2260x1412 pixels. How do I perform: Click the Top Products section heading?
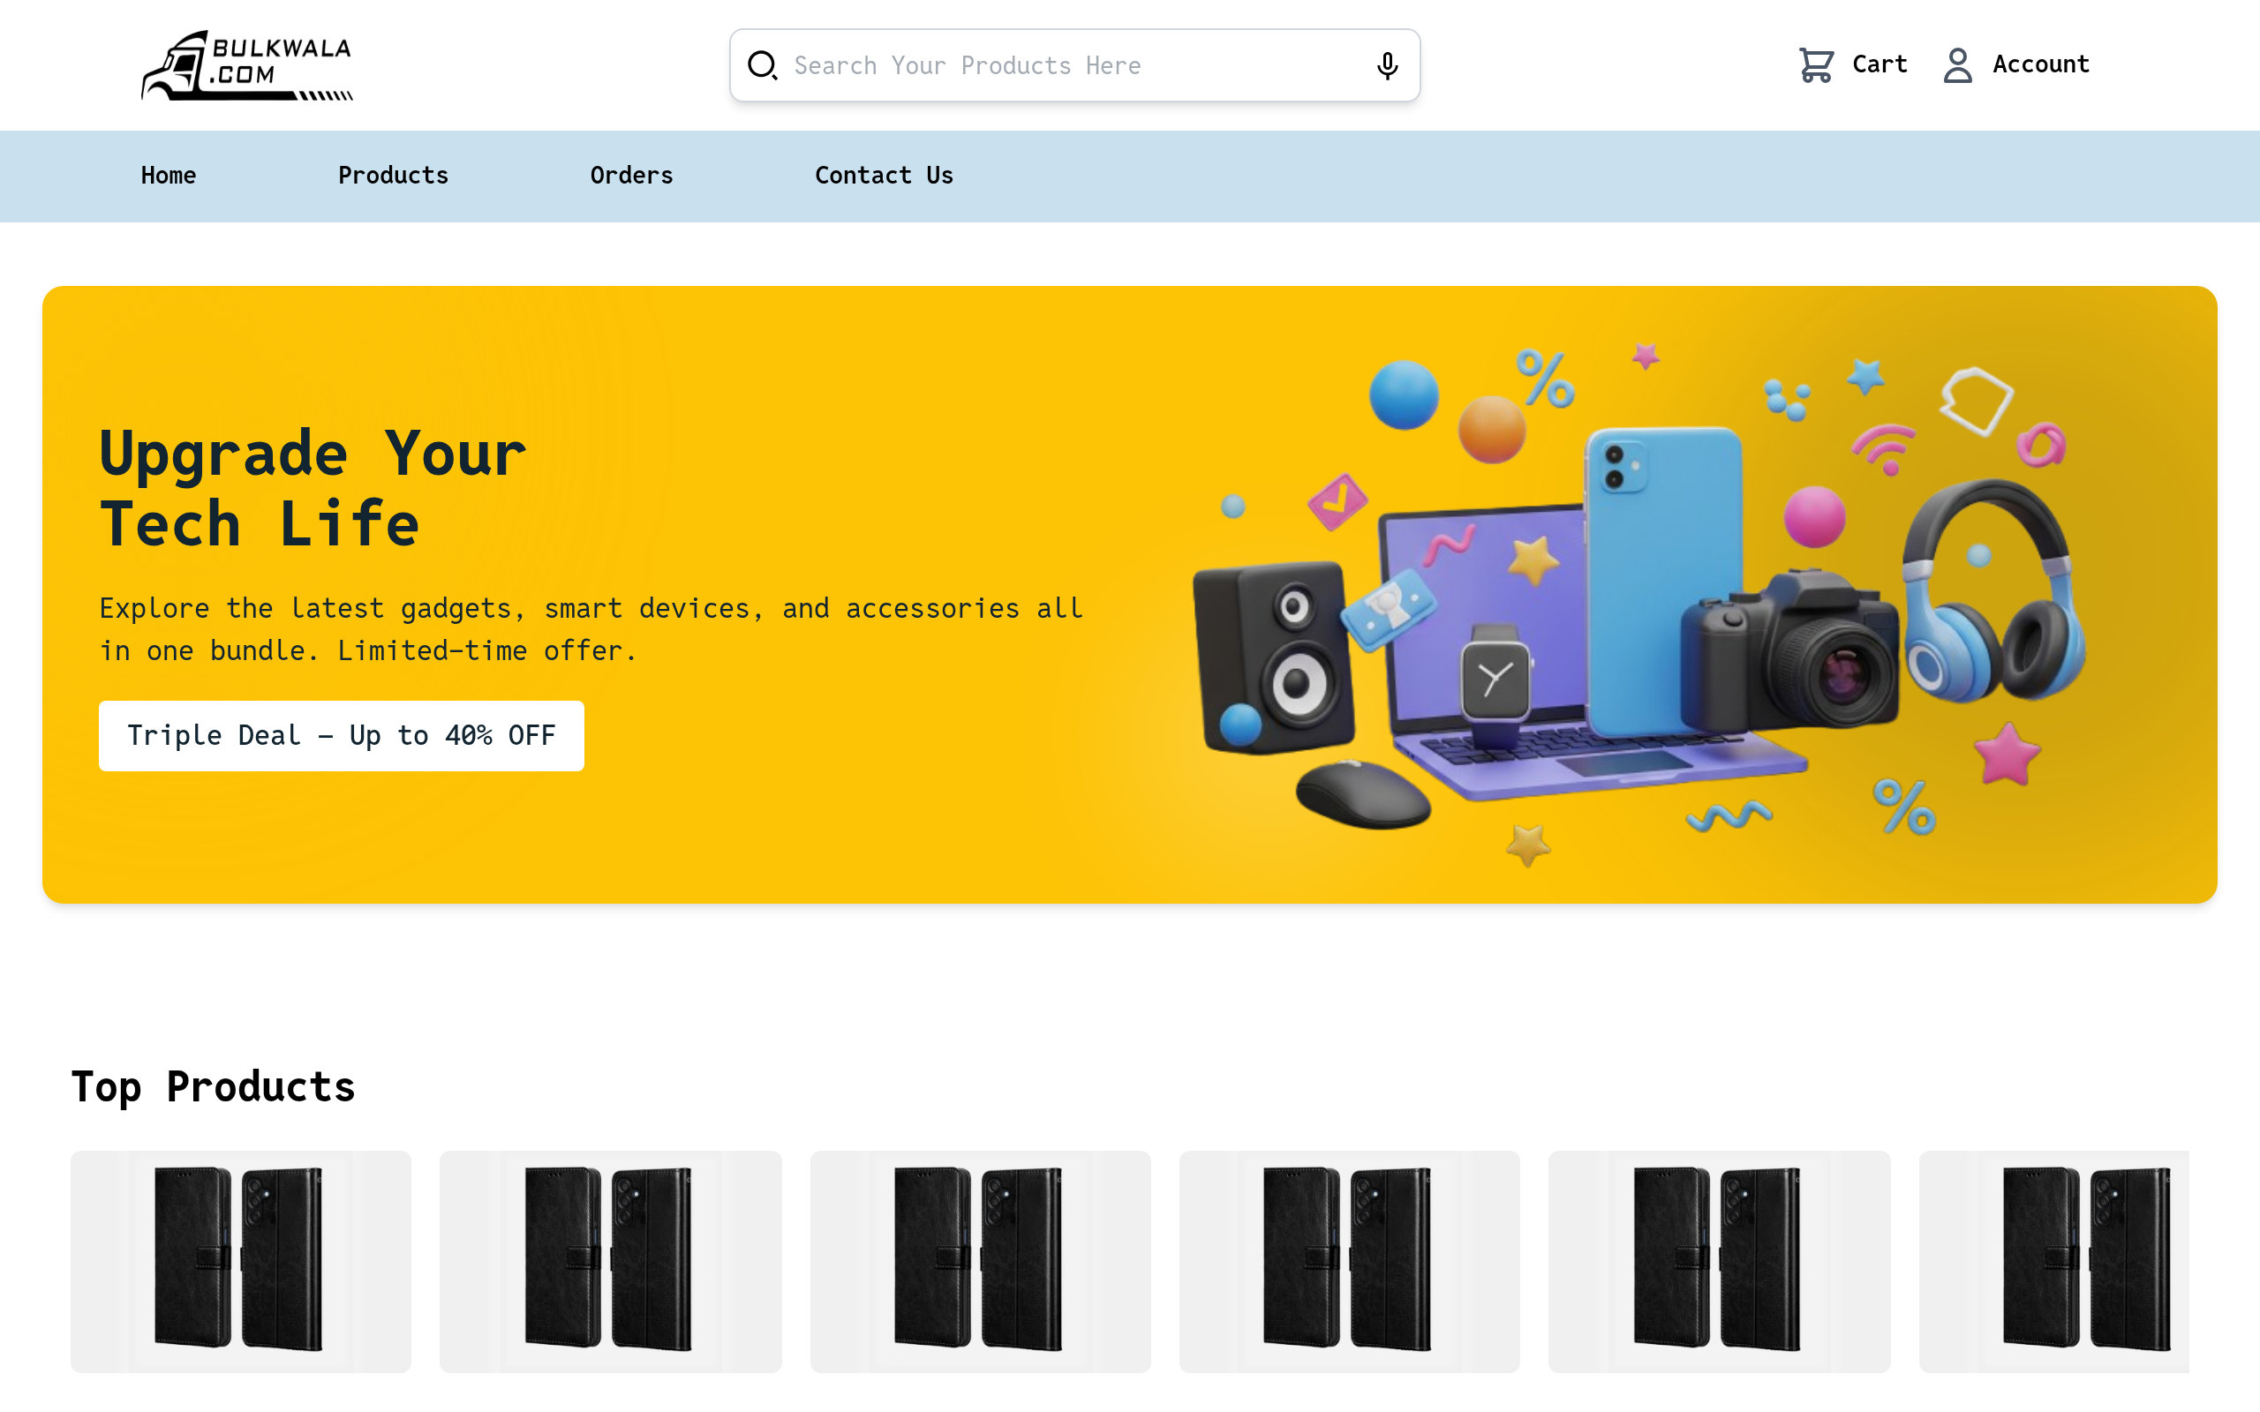[214, 1086]
